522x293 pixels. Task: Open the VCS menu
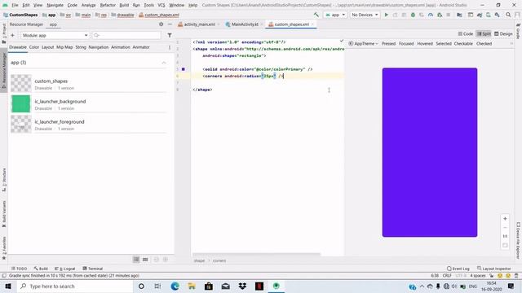coord(161,6)
